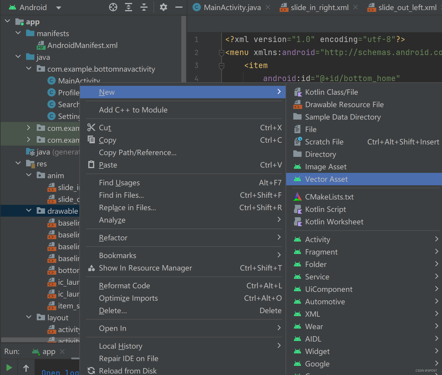Viewport: 442px width, 375px height.
Task: Click the Directory folder icon
Action: 297,154
